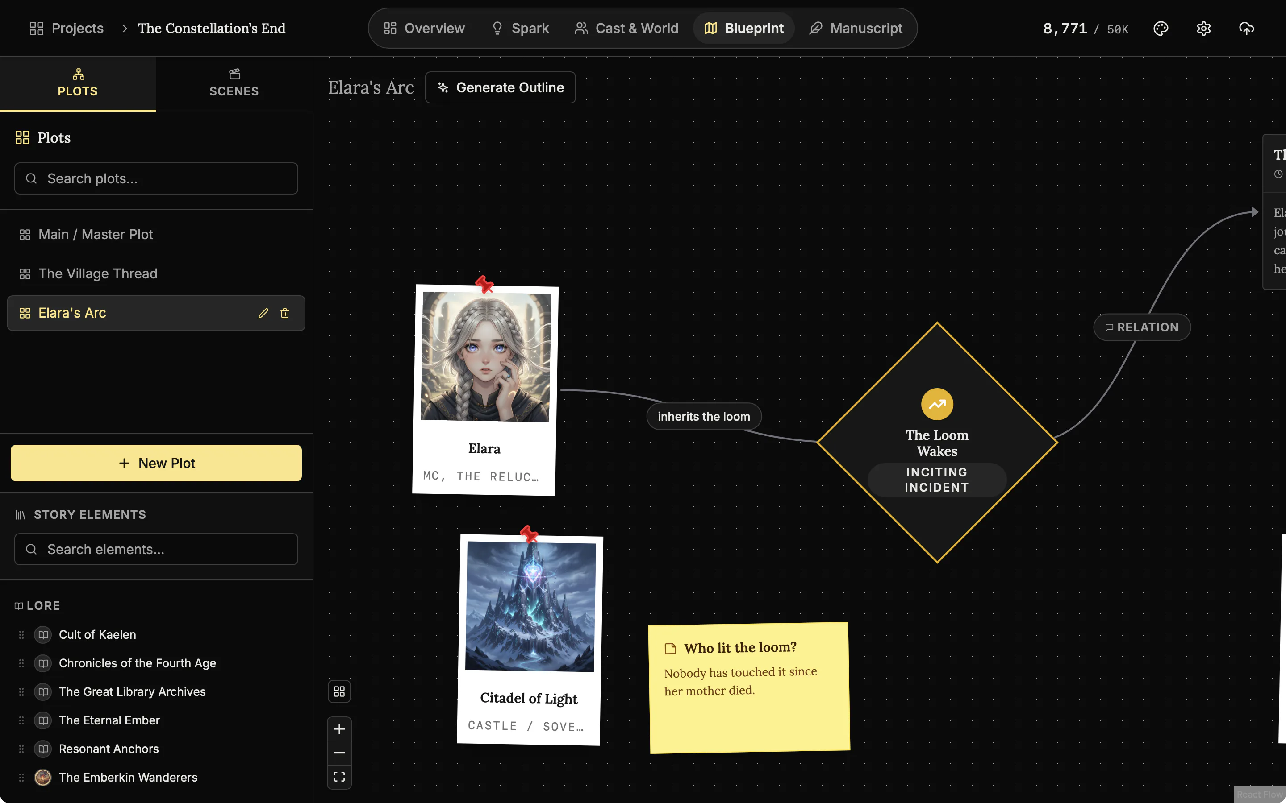Viewport: 1286px width, 803px height.
Task: Go back to Projects
Action: 67,28
